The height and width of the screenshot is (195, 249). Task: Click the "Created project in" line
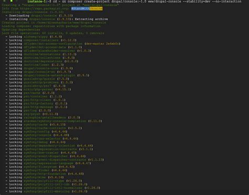54,23
